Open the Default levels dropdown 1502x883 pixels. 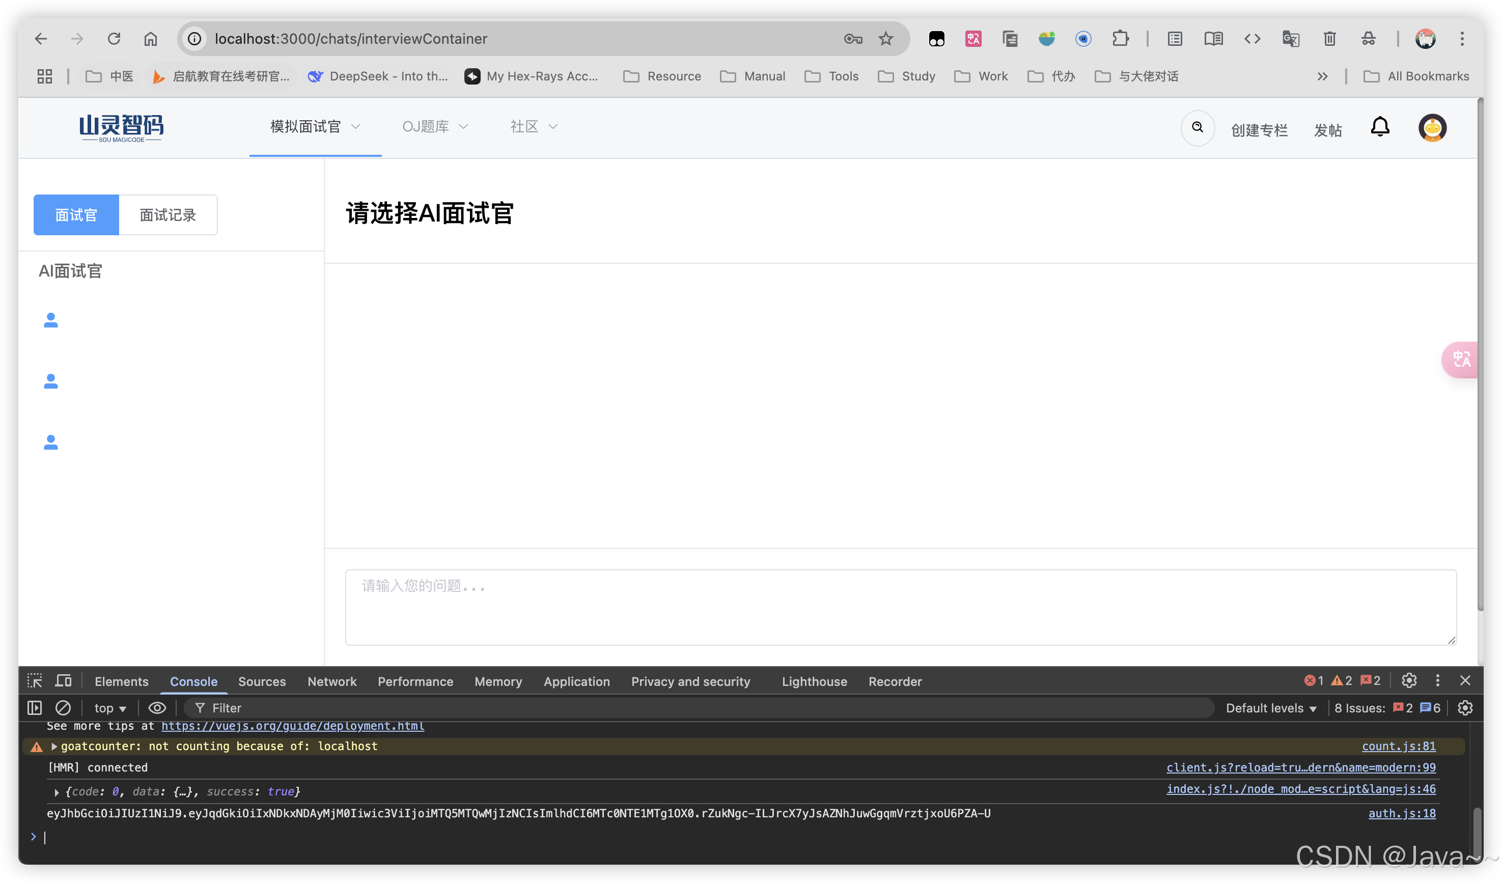pyautogui.click(x=1271, y=708)
